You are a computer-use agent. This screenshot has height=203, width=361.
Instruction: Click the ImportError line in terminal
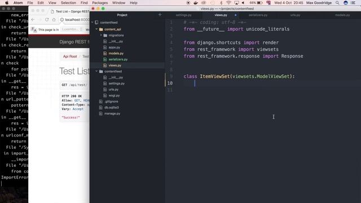pos(15,178)
